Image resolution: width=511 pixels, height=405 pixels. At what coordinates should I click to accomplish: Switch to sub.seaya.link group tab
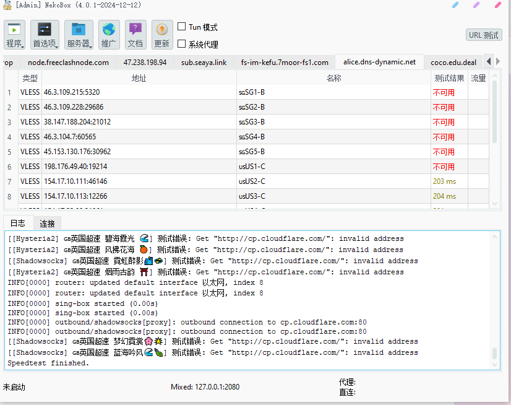[204, 63]
